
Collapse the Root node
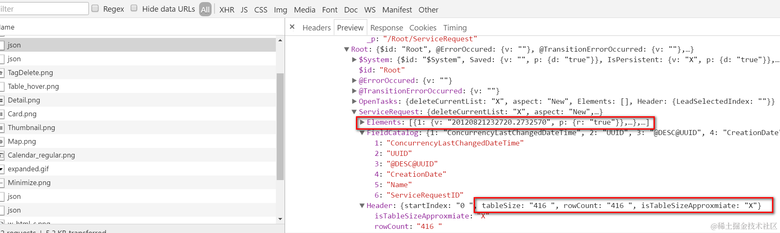(x=346, y=49)
